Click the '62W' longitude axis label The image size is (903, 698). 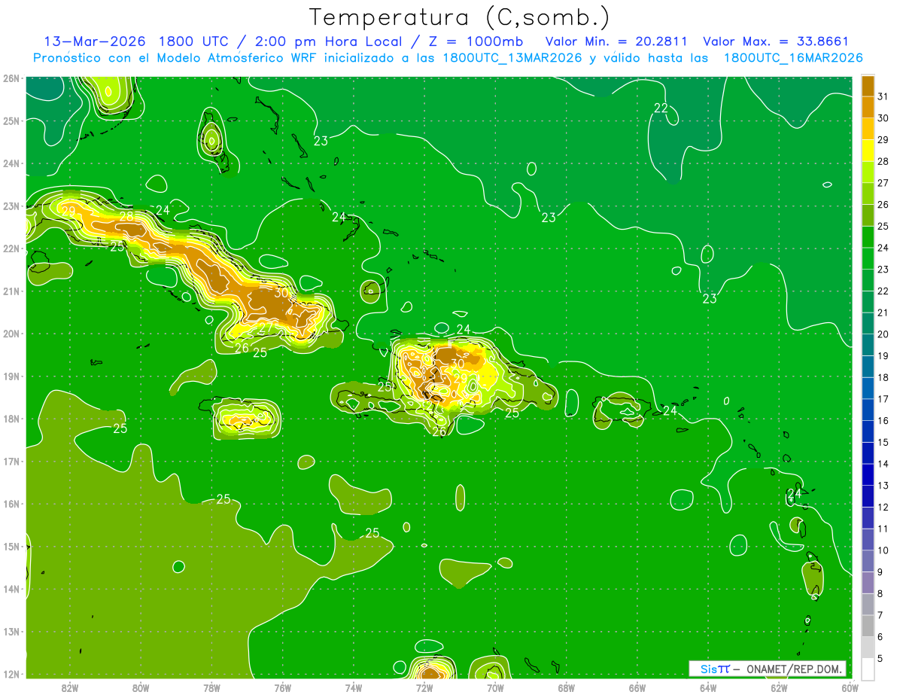(x=779, y=687)
